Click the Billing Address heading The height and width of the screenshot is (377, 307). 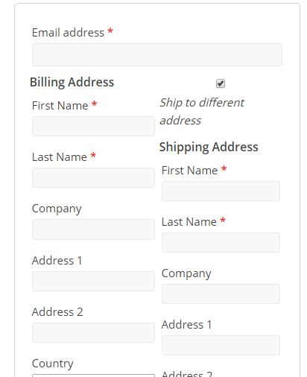pyautogui.click(x=72, y=82)
